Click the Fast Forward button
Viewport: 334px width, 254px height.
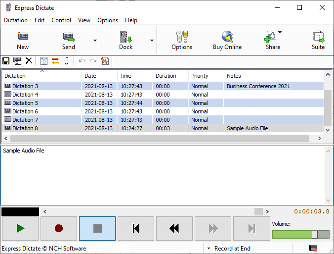(x=213, y=228)
